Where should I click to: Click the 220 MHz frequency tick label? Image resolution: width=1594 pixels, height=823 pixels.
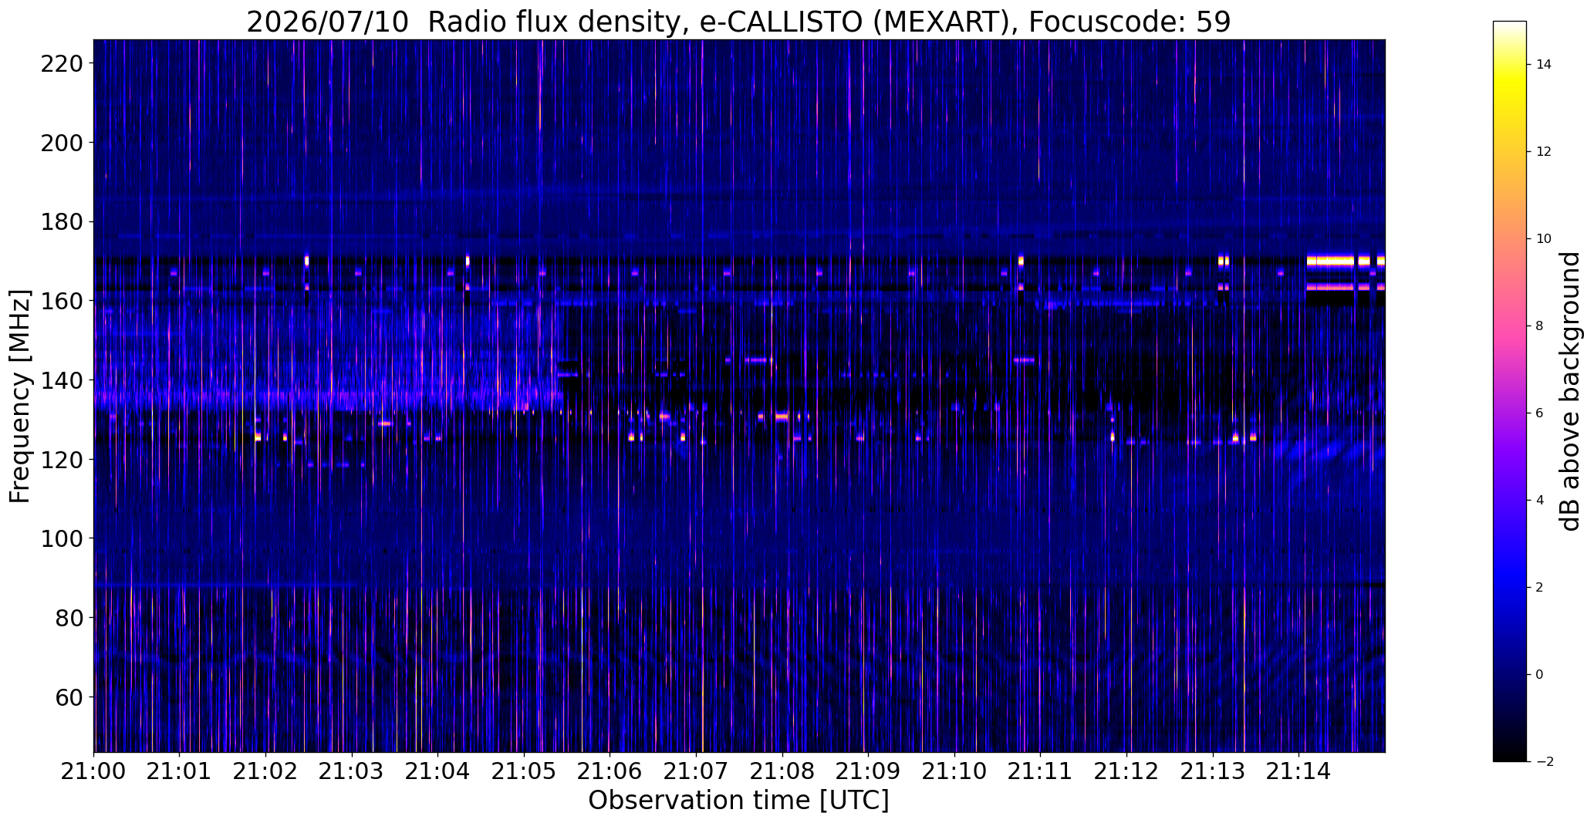pyautogui.click(x=62, y=63)
